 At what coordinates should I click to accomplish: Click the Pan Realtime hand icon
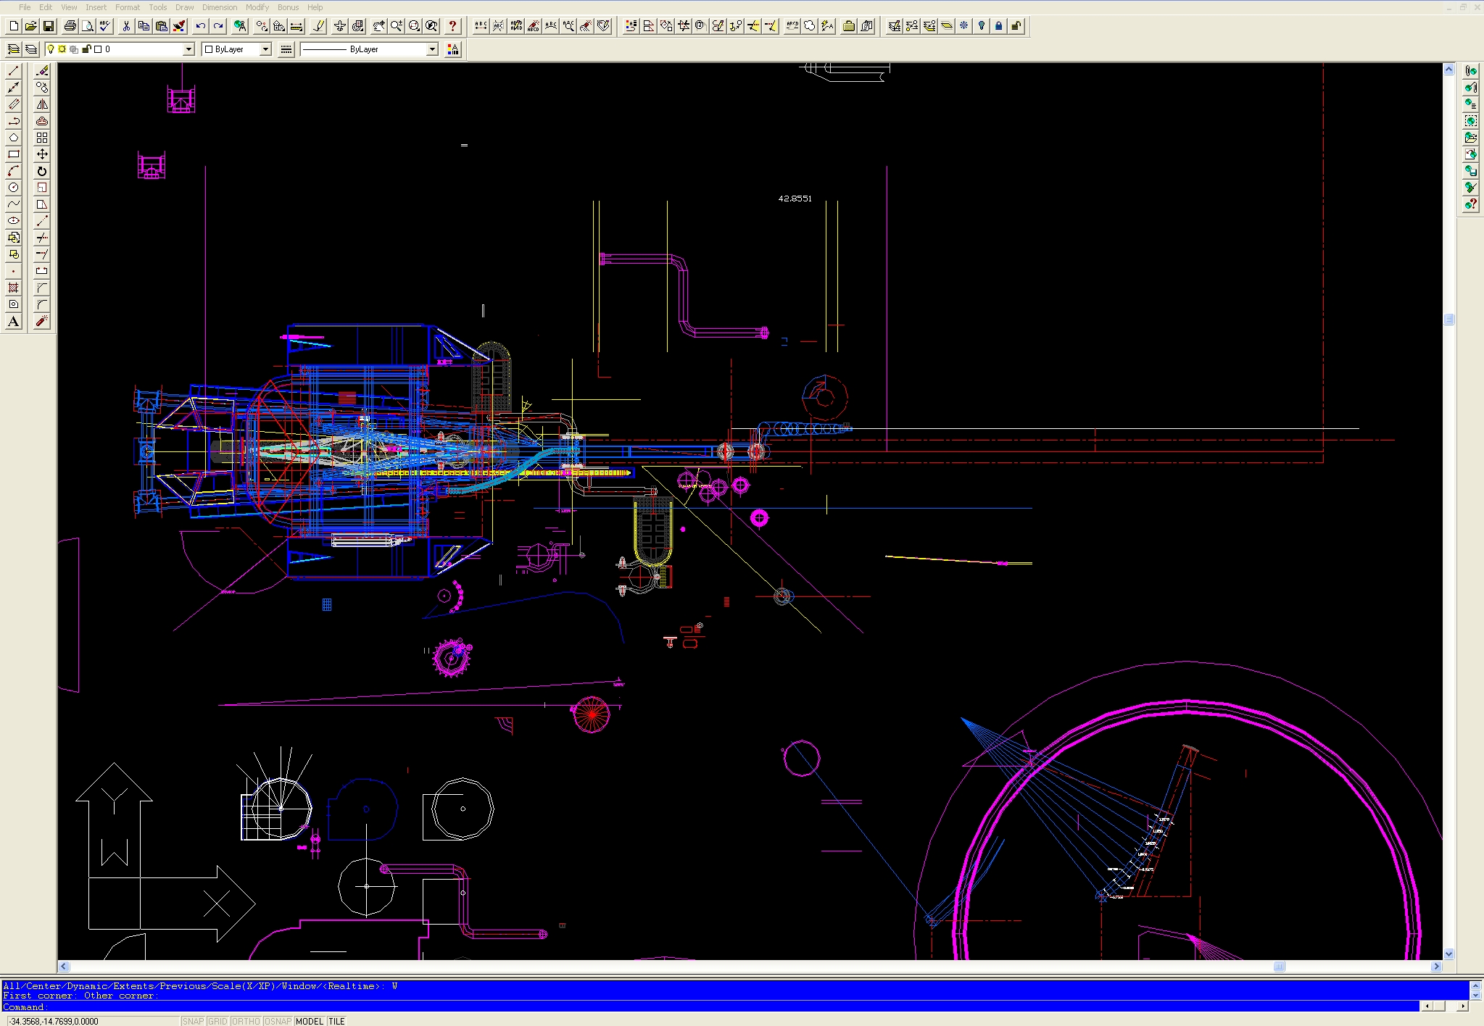[x=379, y=26]
